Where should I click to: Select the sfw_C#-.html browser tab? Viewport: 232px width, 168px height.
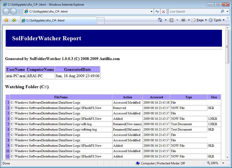(x=59, y=21)
